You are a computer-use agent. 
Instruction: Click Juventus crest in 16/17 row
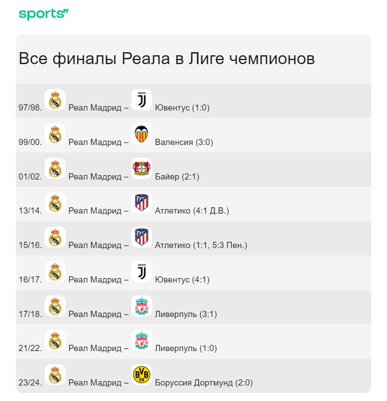pos(141,271)
